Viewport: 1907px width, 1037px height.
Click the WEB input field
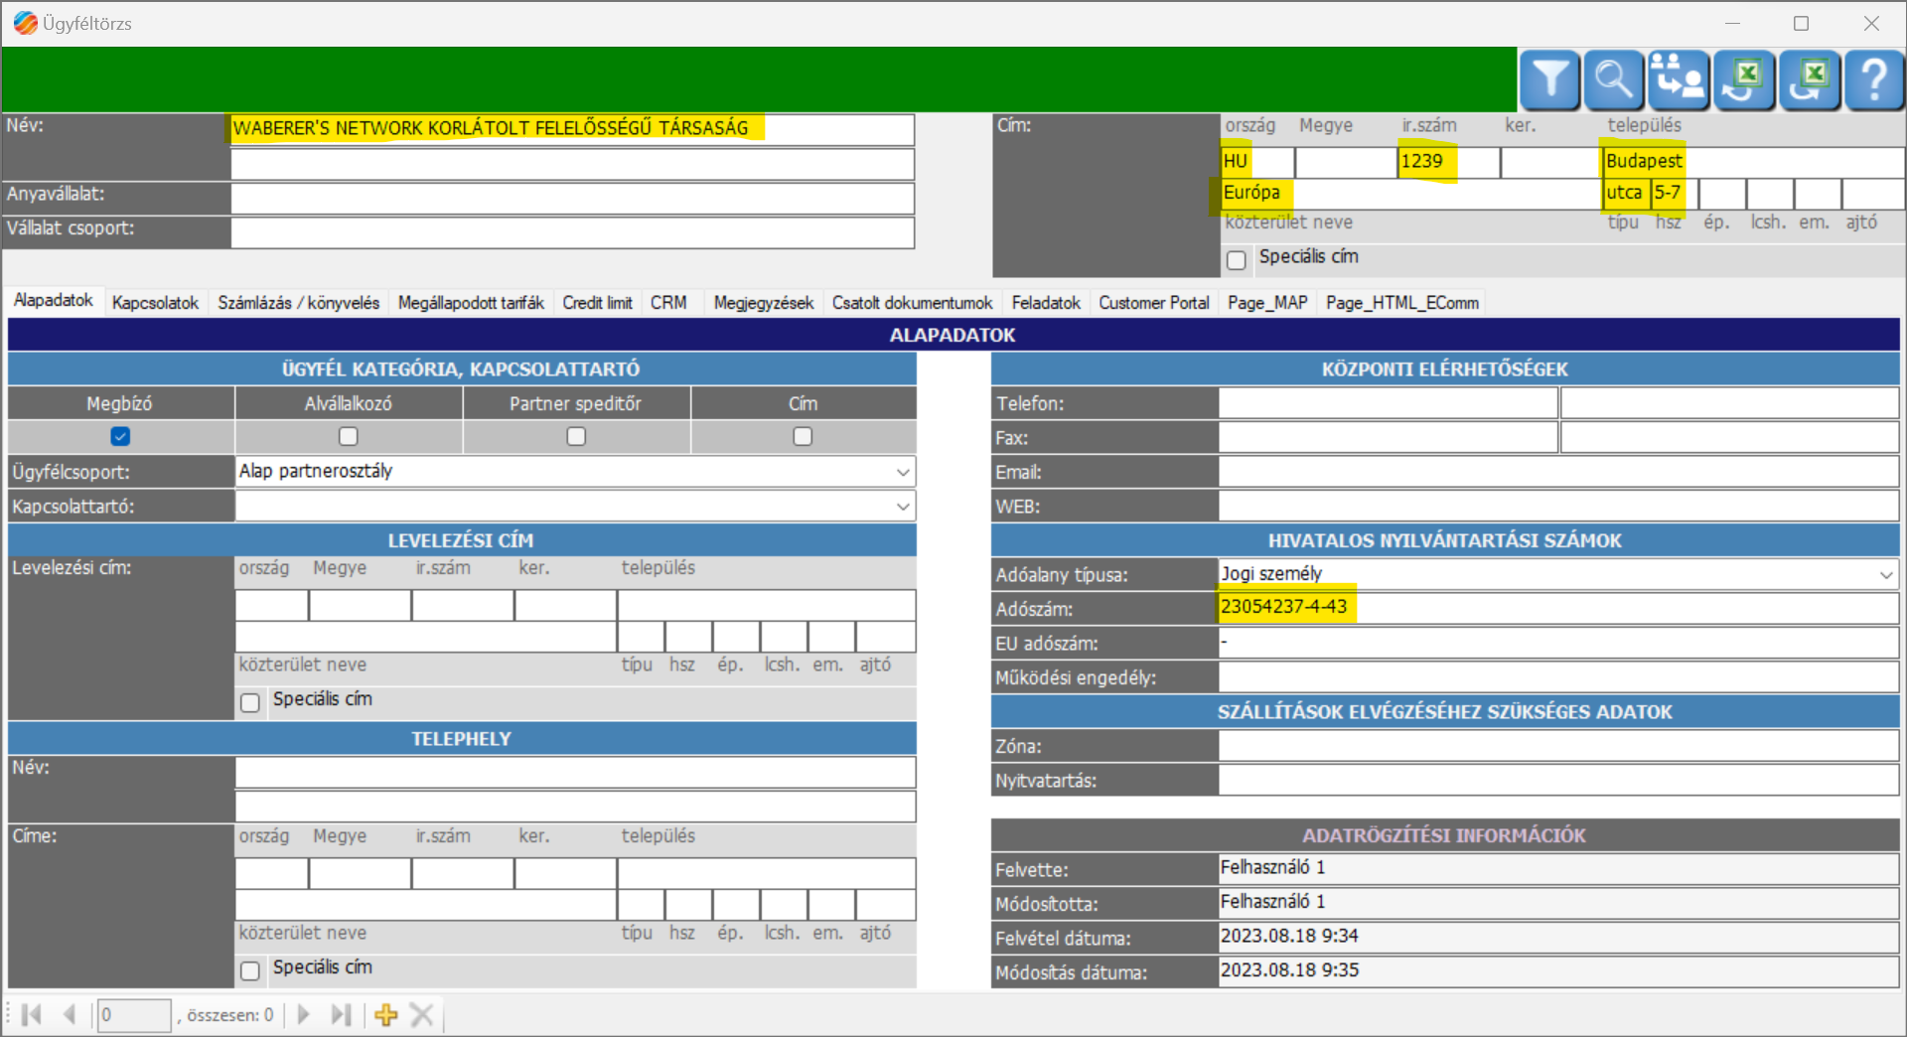tap(1558, 506)
